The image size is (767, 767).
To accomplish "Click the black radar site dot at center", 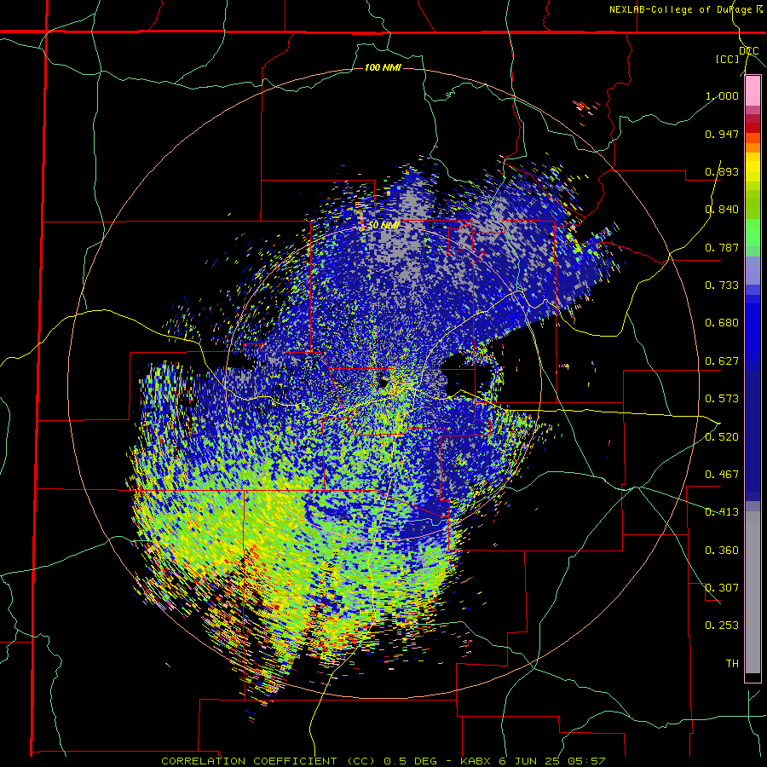I will [383, 383].
